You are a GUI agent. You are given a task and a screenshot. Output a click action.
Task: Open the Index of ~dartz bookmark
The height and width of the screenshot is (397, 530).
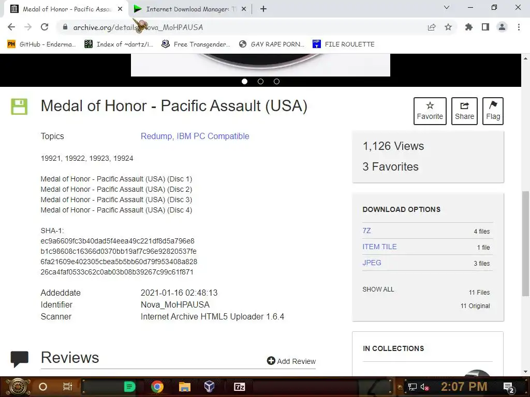(x=119, y=44)
